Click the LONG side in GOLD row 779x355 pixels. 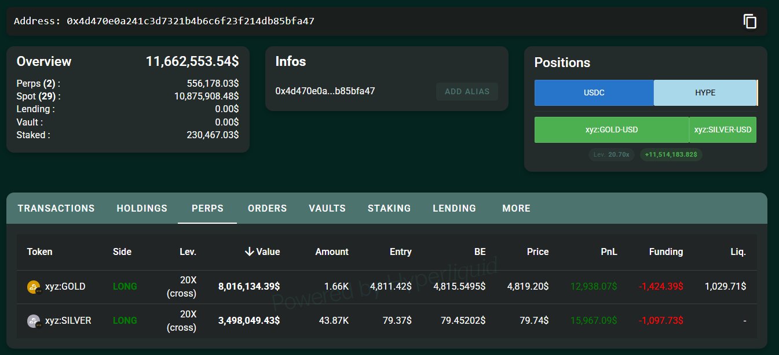tap(125, 287)
